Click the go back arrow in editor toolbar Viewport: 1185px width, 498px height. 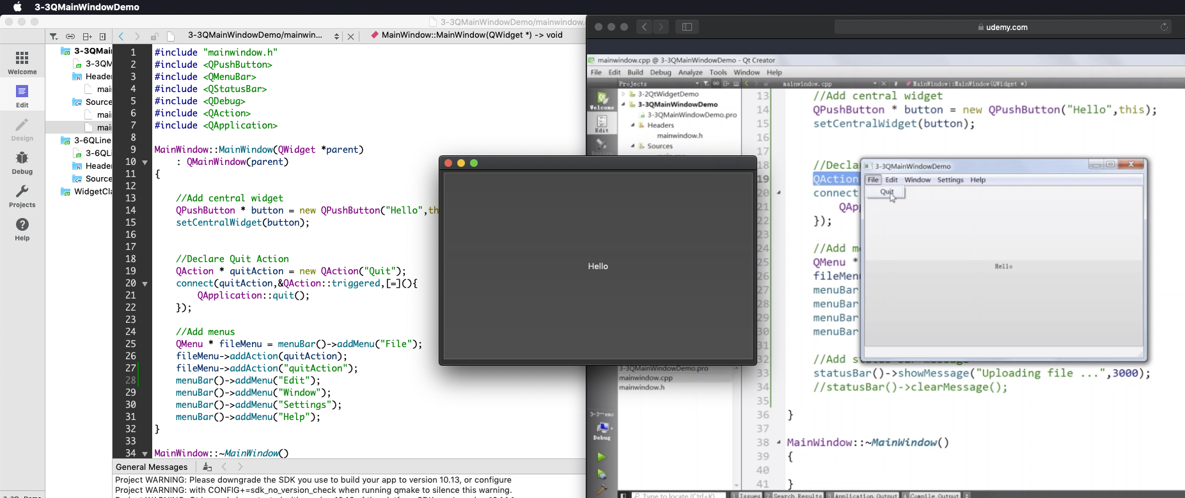point(121,36)
